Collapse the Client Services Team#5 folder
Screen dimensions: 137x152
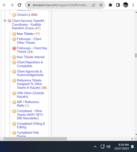pos(5,21)
